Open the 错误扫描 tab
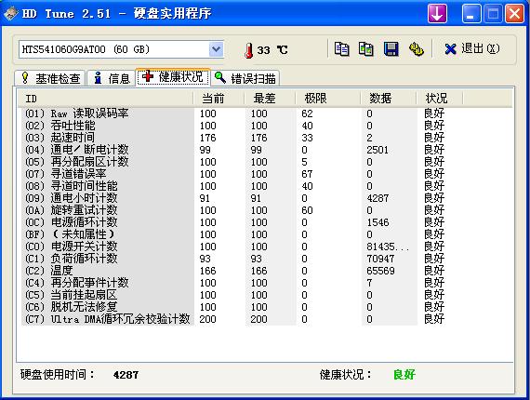 (x=245, y=78)
